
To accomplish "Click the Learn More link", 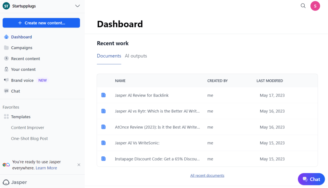I will pyautogui.click(x=46, y=168).
